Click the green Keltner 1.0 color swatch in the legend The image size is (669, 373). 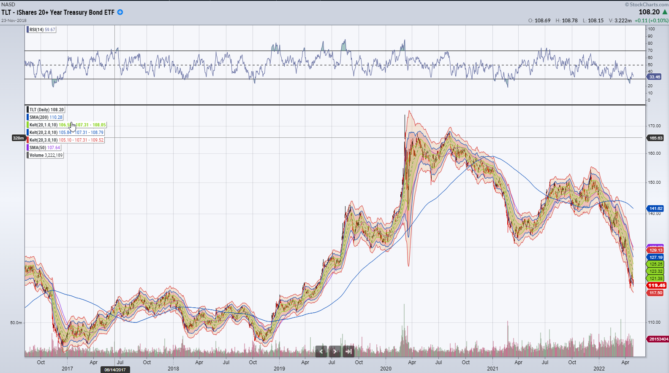(28, 125)
